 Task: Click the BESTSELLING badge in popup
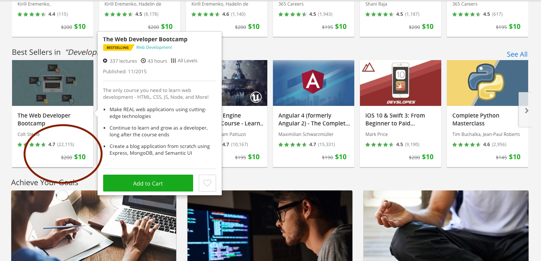click(x=118, y=47)
